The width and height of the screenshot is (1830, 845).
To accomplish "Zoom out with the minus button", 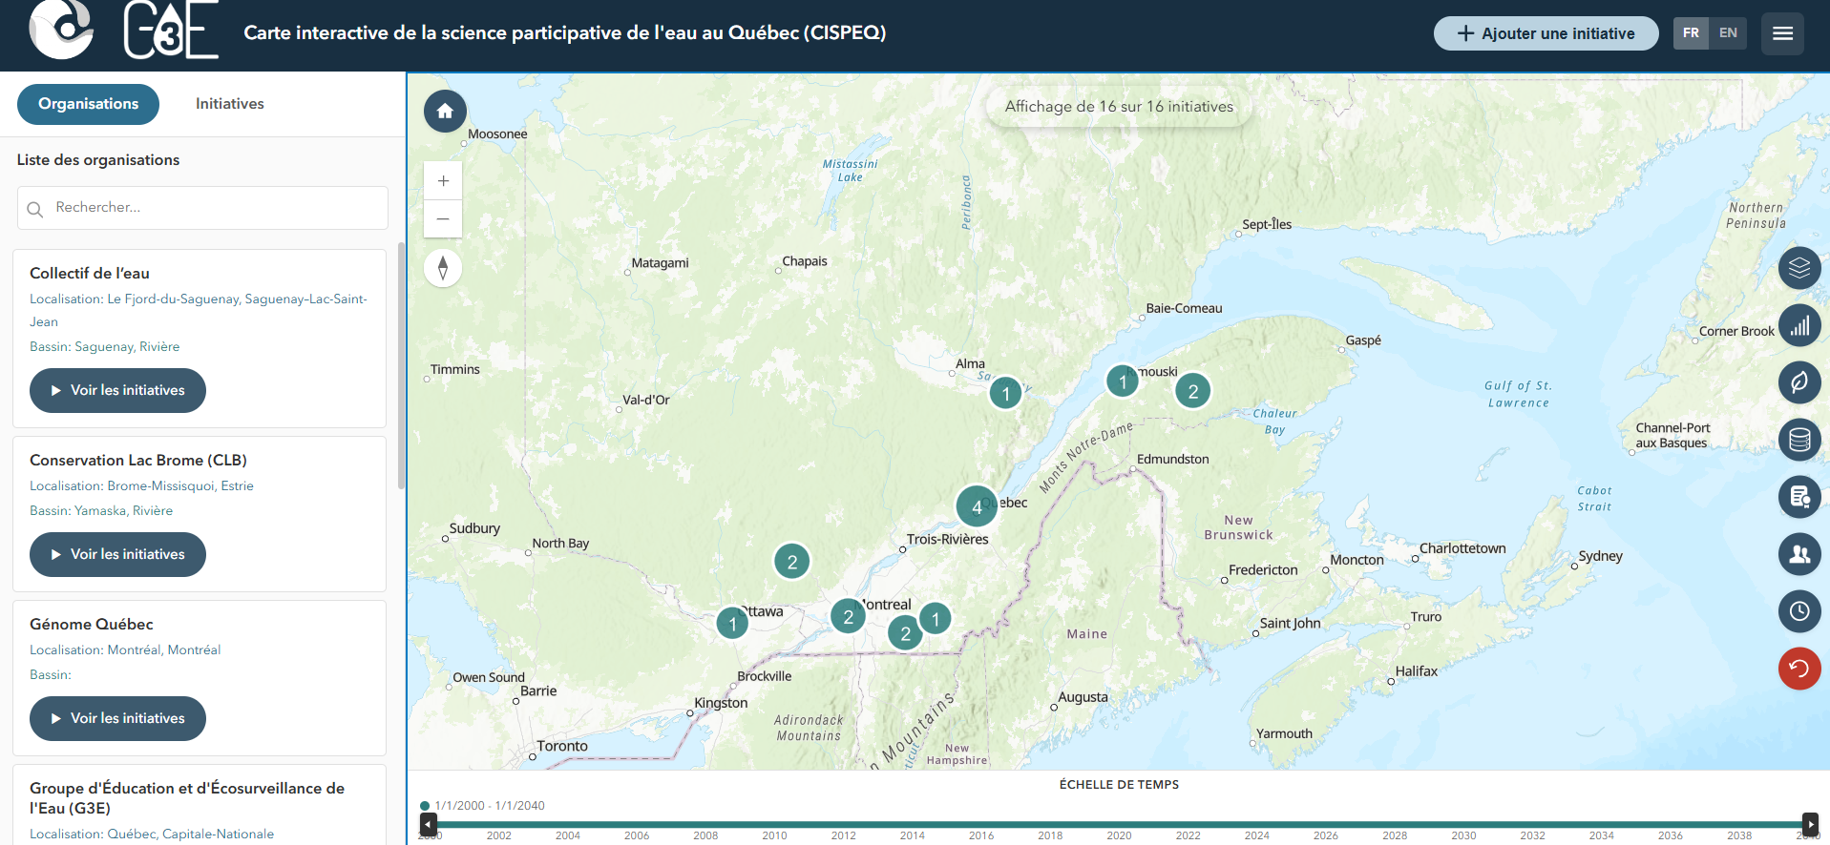I will (x=443, y=219).
